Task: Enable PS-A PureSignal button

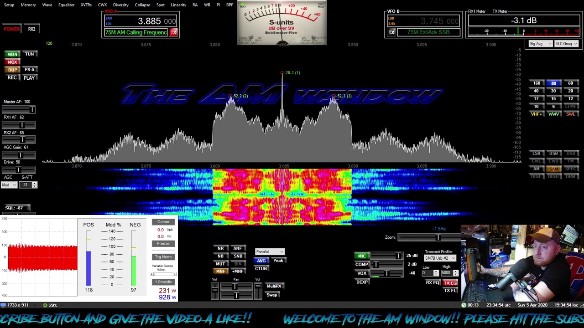Action: click(29, 70)
